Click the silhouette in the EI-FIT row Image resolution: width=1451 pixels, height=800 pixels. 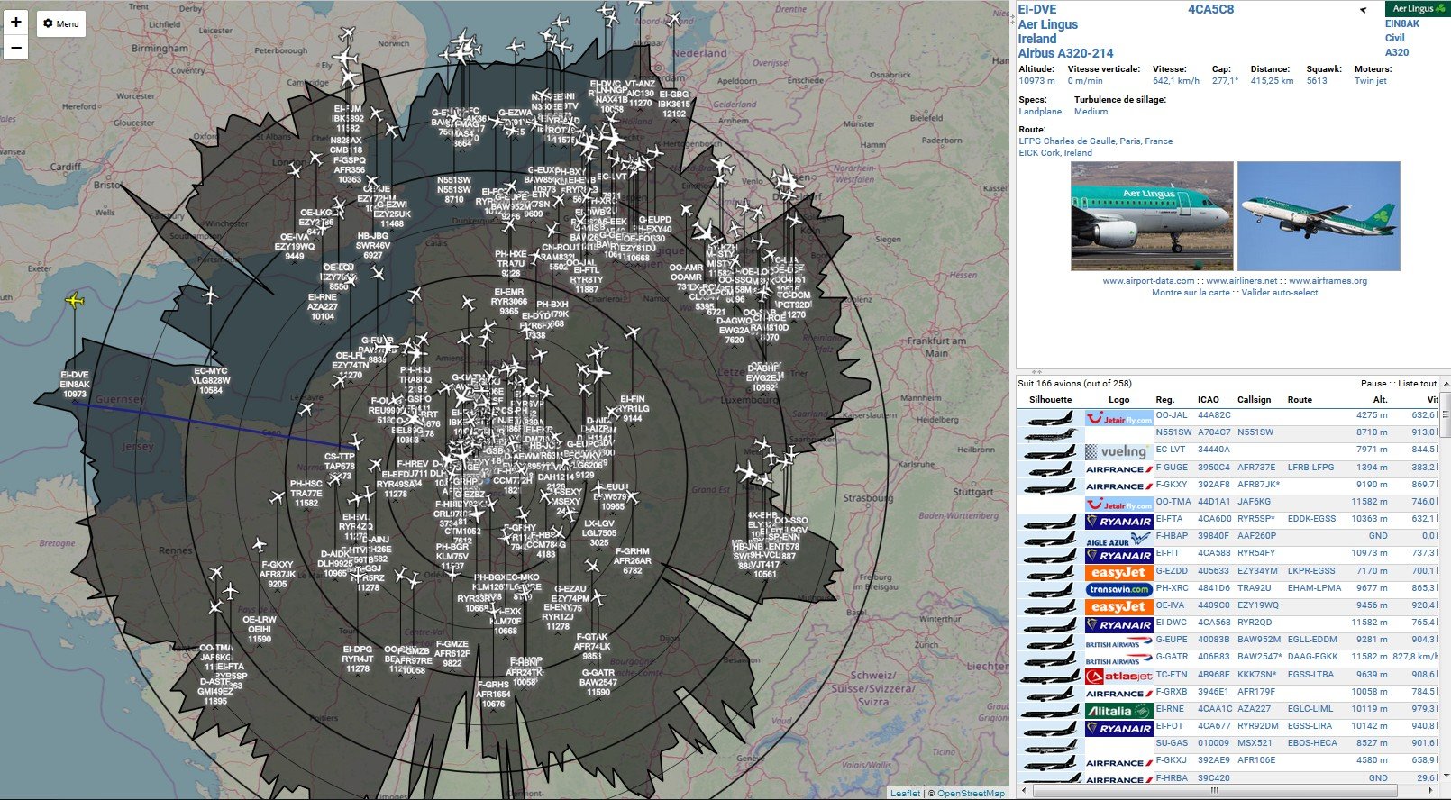click(1050, 555)
